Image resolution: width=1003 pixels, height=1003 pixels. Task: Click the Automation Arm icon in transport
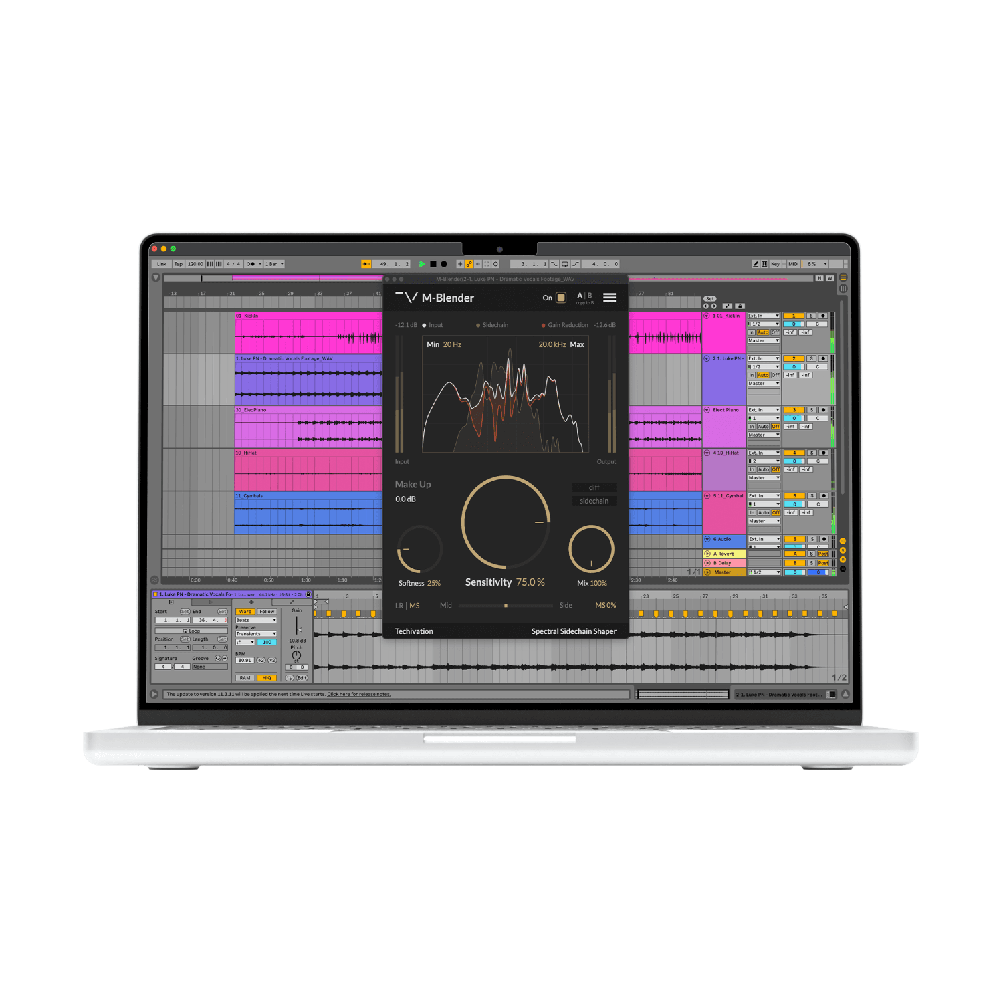469,264
